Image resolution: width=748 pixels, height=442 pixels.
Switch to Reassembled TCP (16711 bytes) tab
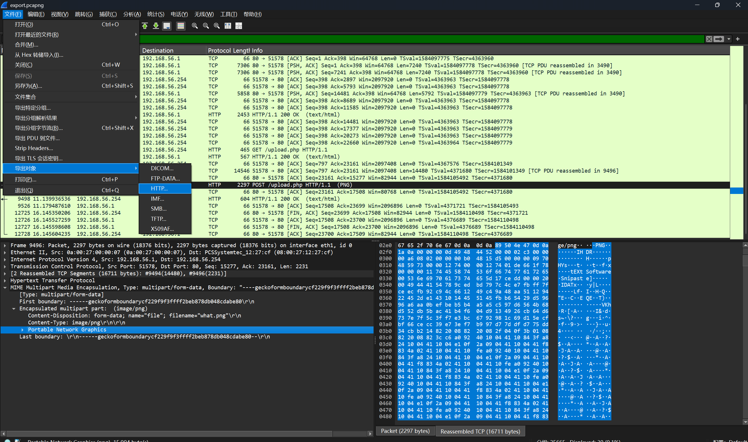click(480, 431)
